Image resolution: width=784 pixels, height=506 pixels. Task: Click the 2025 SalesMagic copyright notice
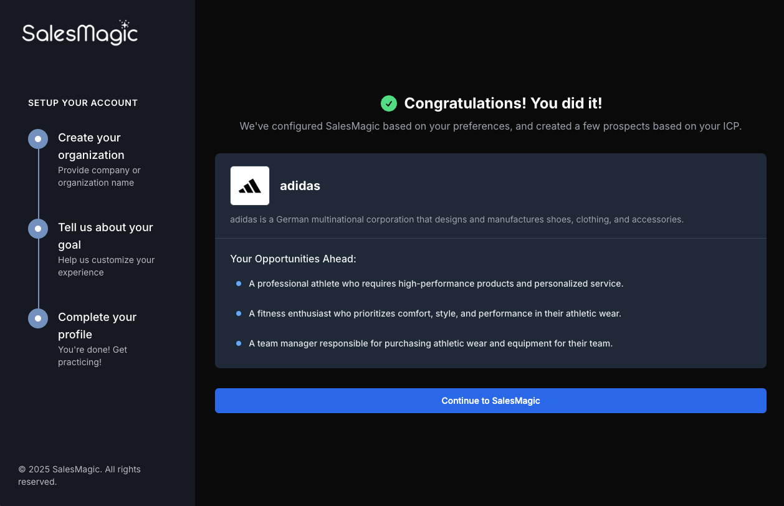pyautogui.click(x=79, y=475)
